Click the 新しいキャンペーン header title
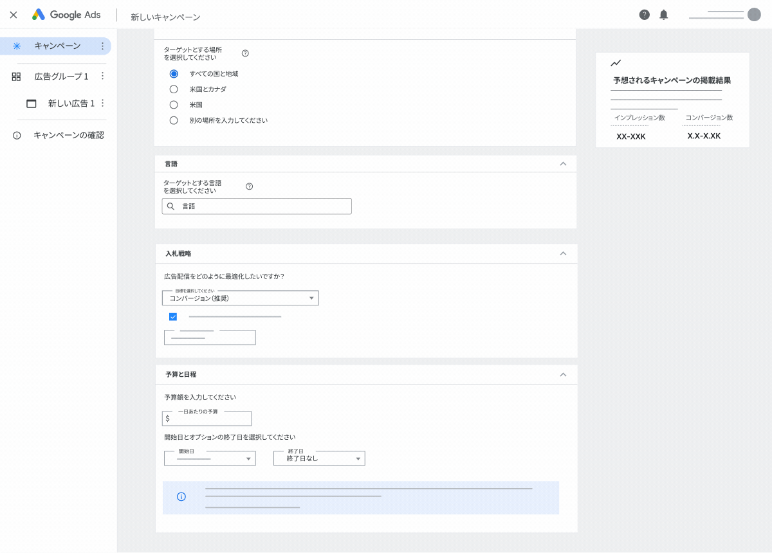 165,17
